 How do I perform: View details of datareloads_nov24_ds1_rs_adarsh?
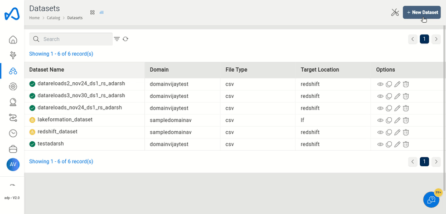point(380,108)
